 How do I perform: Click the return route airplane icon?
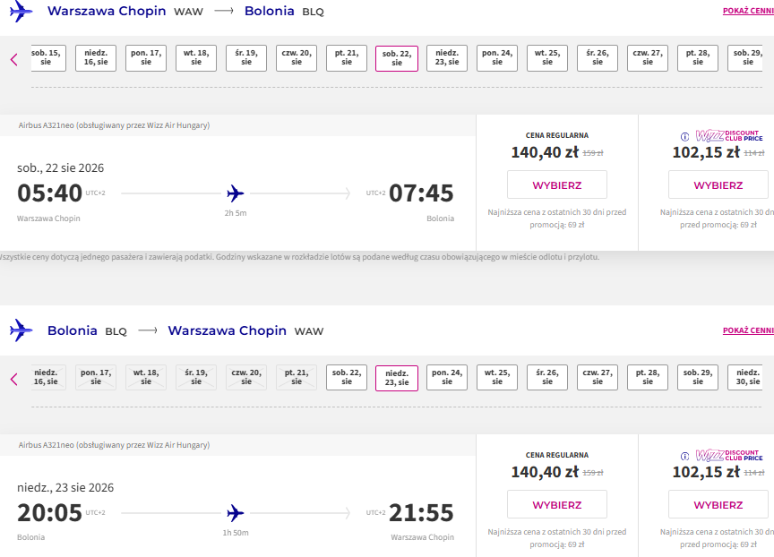click(x=21, y=330)
